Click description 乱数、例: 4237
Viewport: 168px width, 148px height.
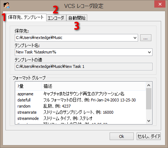57,106
